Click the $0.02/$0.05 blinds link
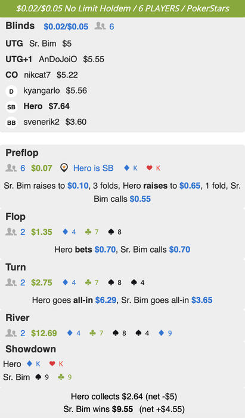This screenshot has height=418, width=245. 66,26
